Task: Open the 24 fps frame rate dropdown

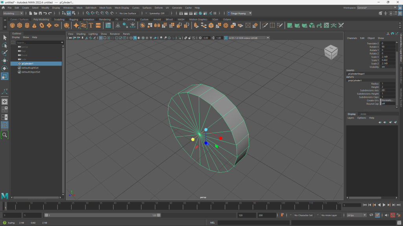Action: (356, 215)
